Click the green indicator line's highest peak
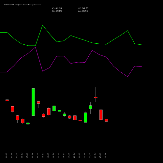The height and width of the screenshot is (163, 163). [43, 25]
